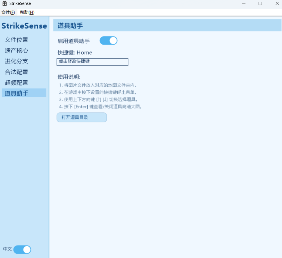Open the 帮助(H) menu
Viewport: 282px width, 258px height.
27,12
